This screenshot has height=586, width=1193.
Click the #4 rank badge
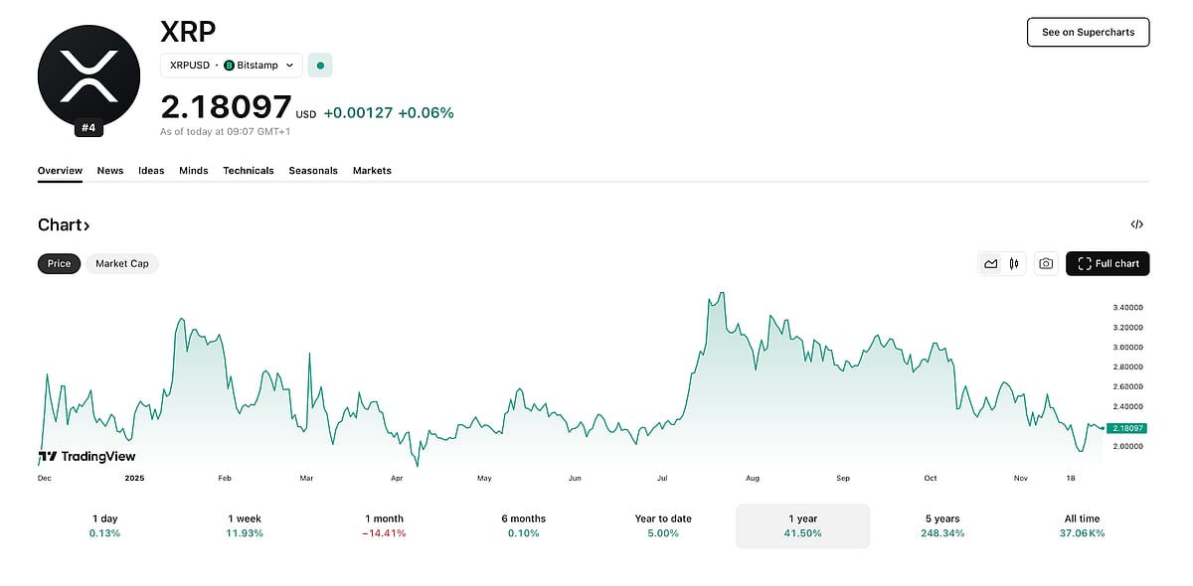pyautogui.click(x=88, y=127)
